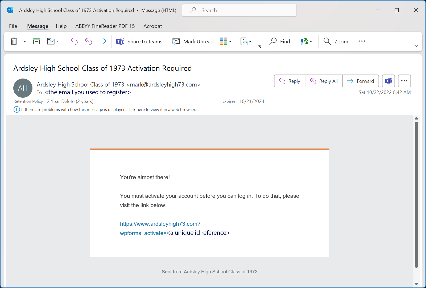This screenshot has height=288, width=426.
Task: Click the Forward button in message header
Action: (x=361, y=81)
